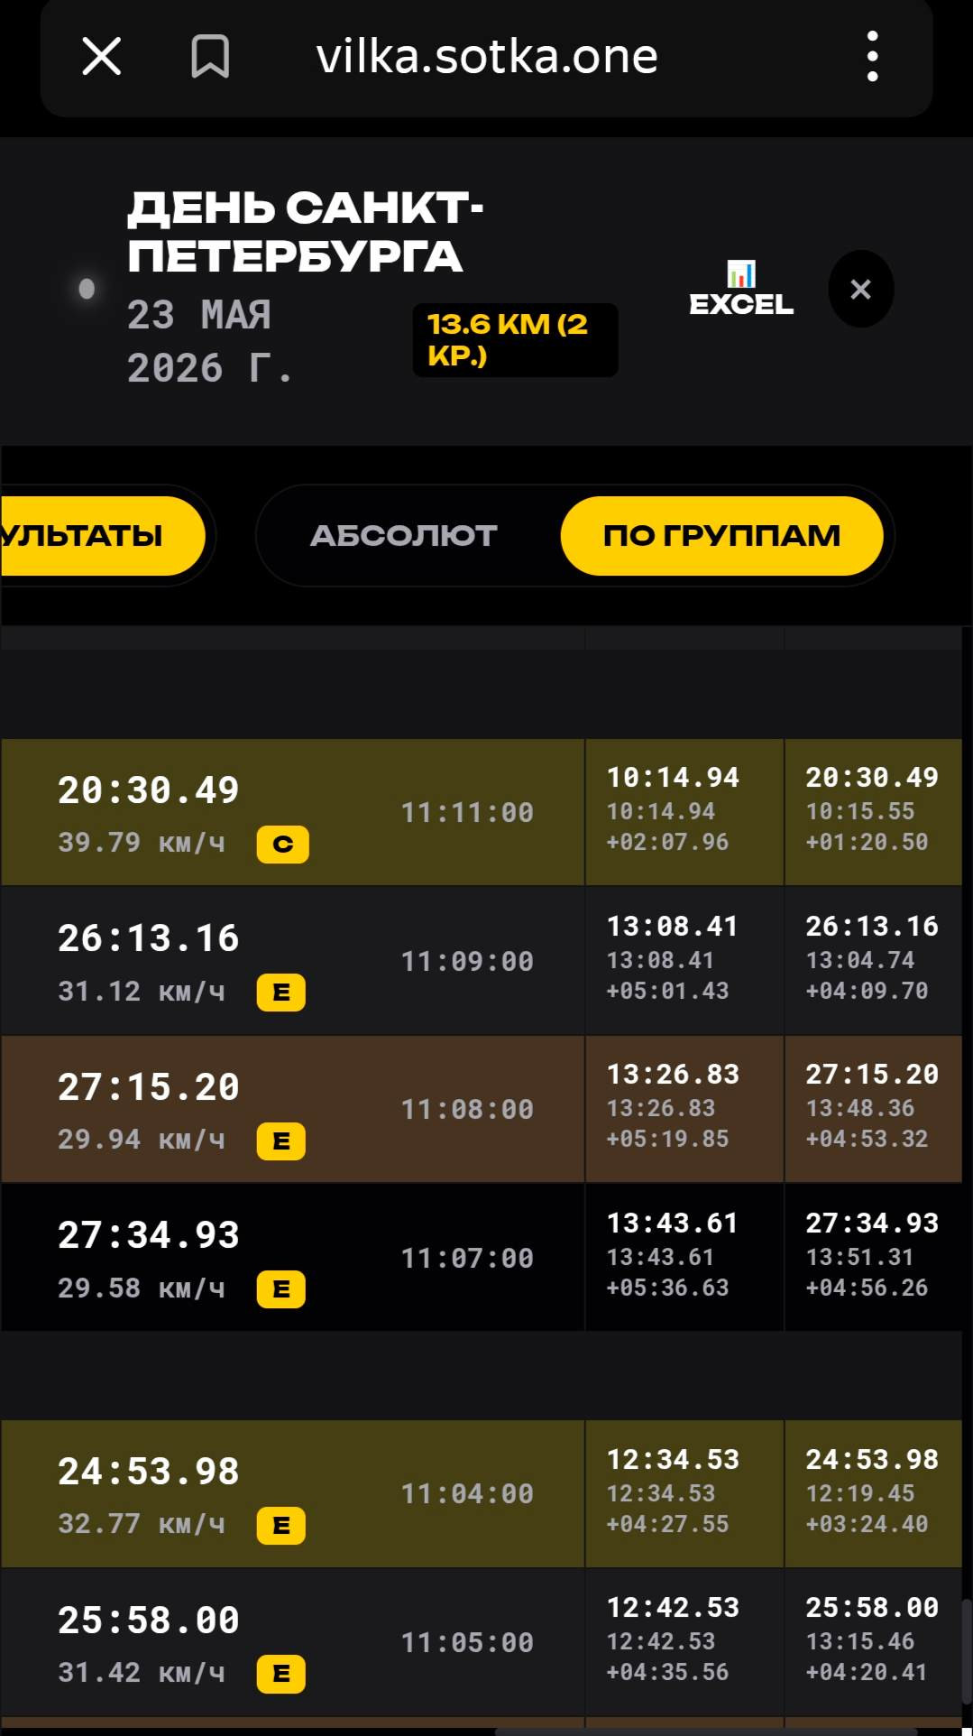Close the results panel with round X button
The image size is (973, 1736).
tap(861, 289)
